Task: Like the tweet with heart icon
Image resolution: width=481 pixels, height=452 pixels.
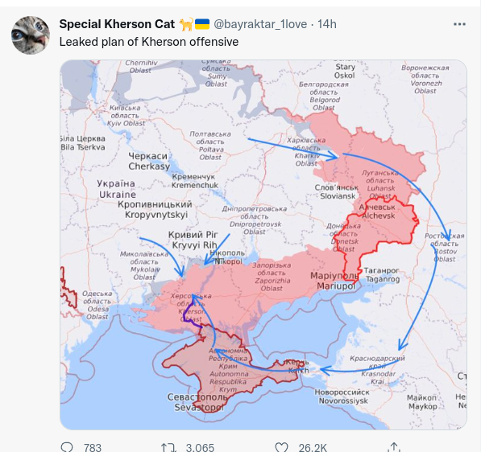Action: tap(281, 447)
